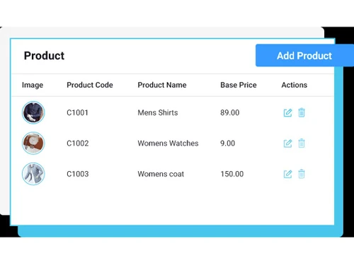Screen dimensions: 354x265
Task: Select the Mens Shirts name cell
Action: (158, 112)
